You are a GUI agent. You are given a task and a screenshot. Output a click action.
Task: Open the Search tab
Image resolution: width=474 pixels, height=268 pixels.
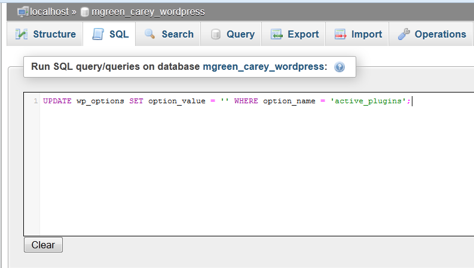(177, 35)
